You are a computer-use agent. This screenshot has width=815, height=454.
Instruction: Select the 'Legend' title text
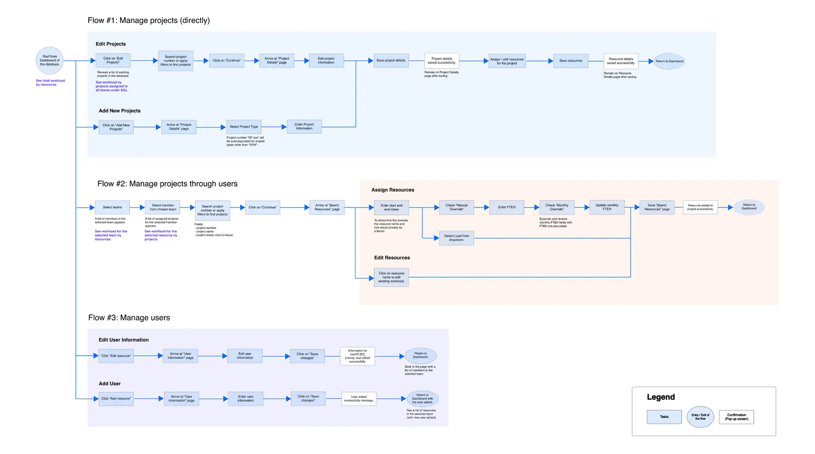tap(661, 397)
